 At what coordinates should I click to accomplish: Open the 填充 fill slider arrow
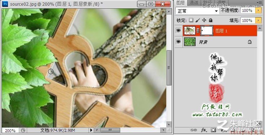tap(258, 21)
